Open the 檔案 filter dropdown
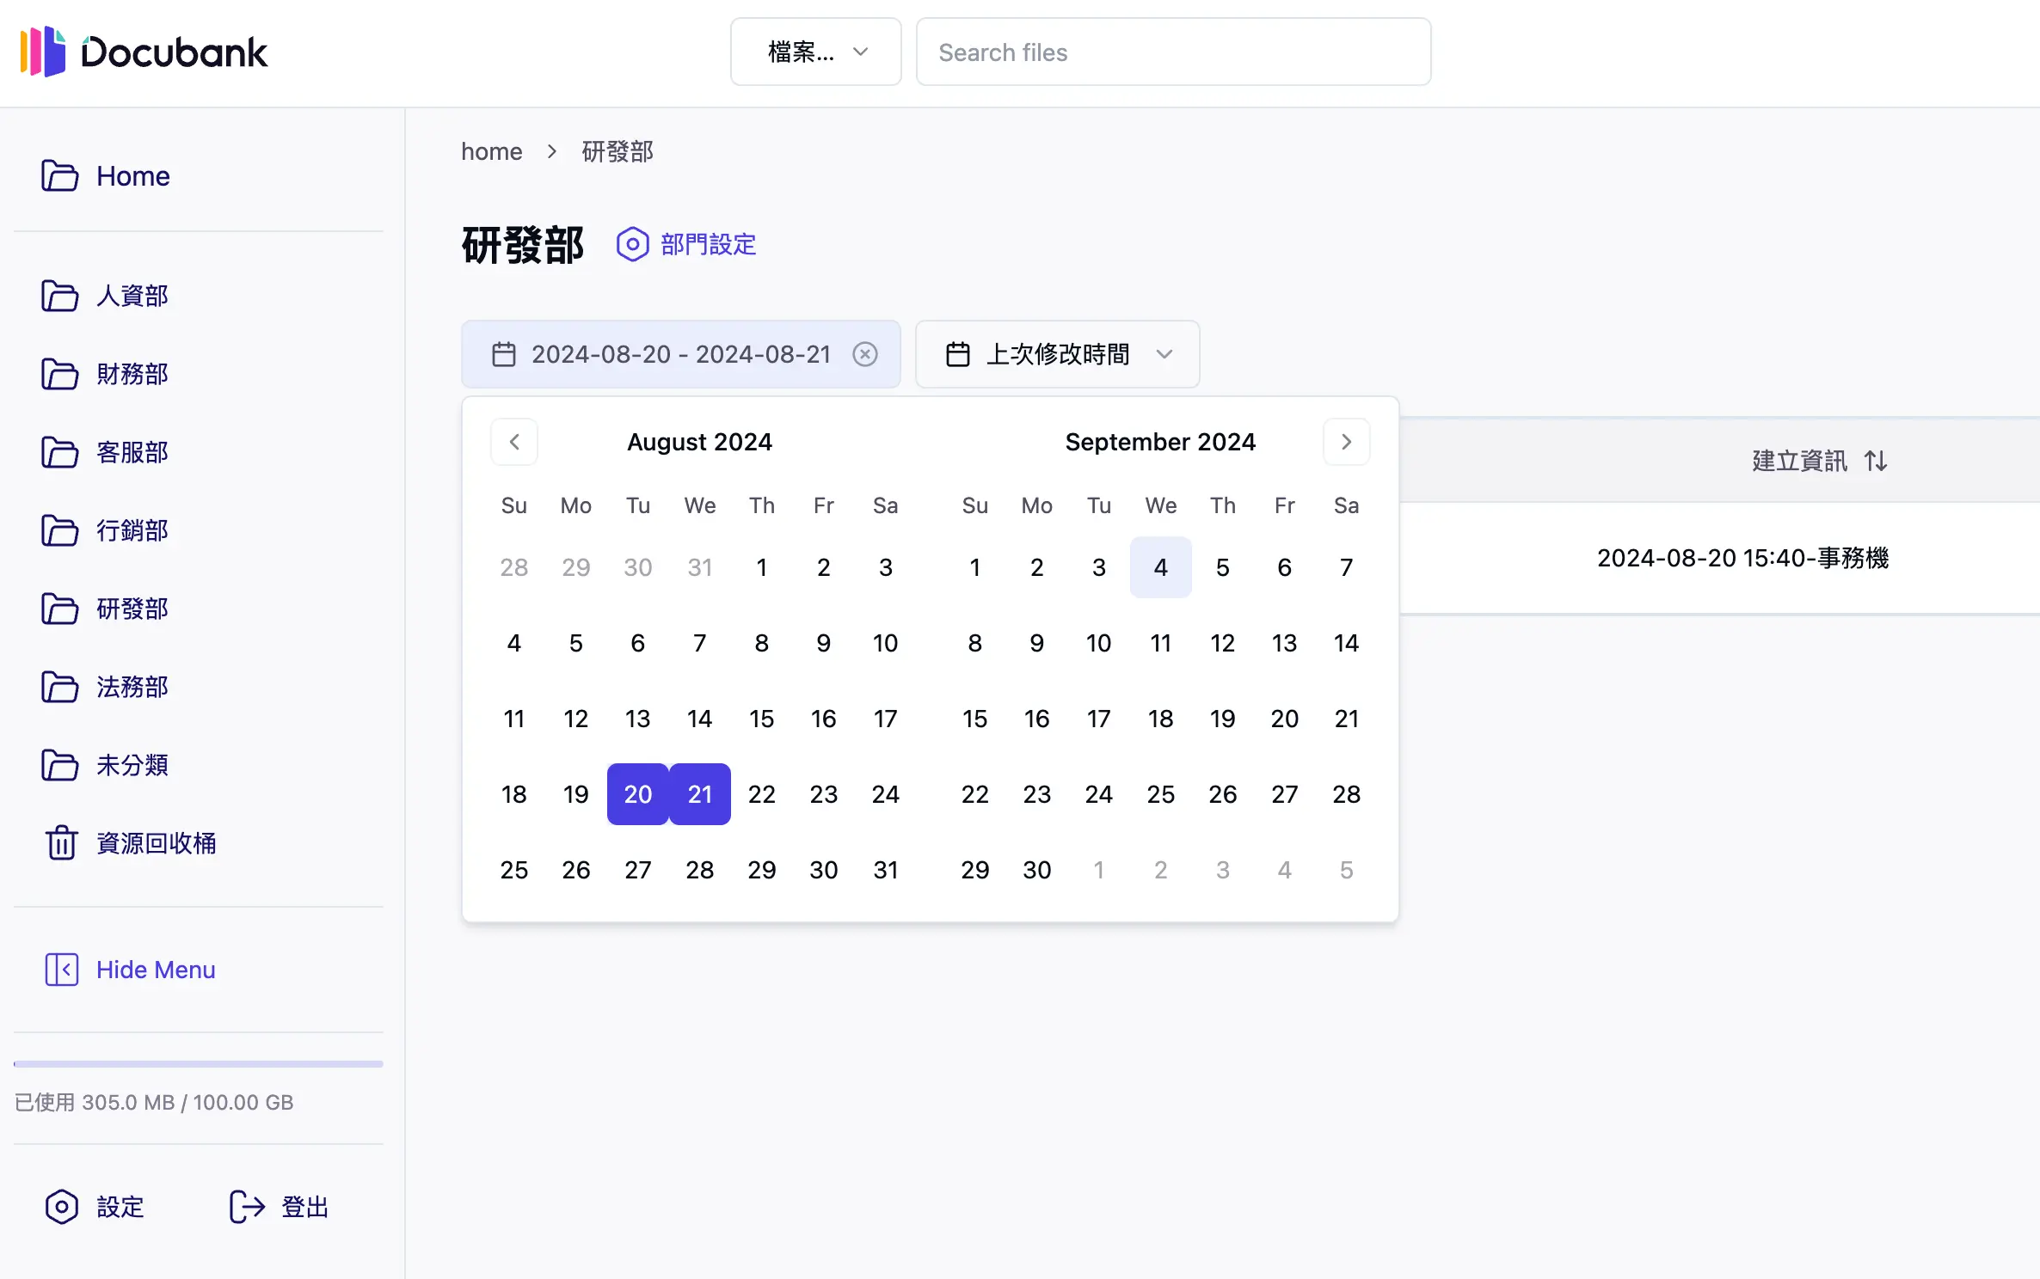The height and width of the screenshot is (1279, 2040). pos(815,52)
